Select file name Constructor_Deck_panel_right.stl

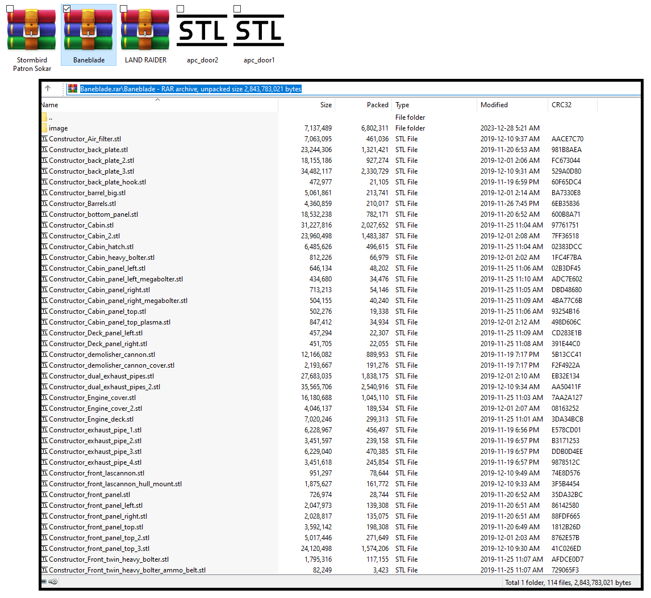tap(98, 344)
